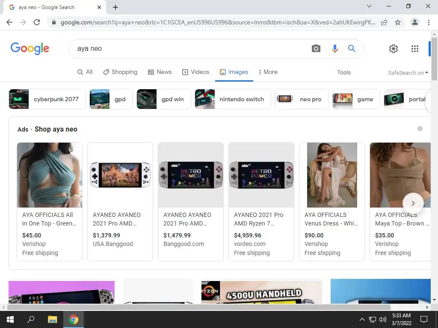Click the taskbar clock showing 5:33 AM
Screen dimensions: 438x328
coord(401,319)
